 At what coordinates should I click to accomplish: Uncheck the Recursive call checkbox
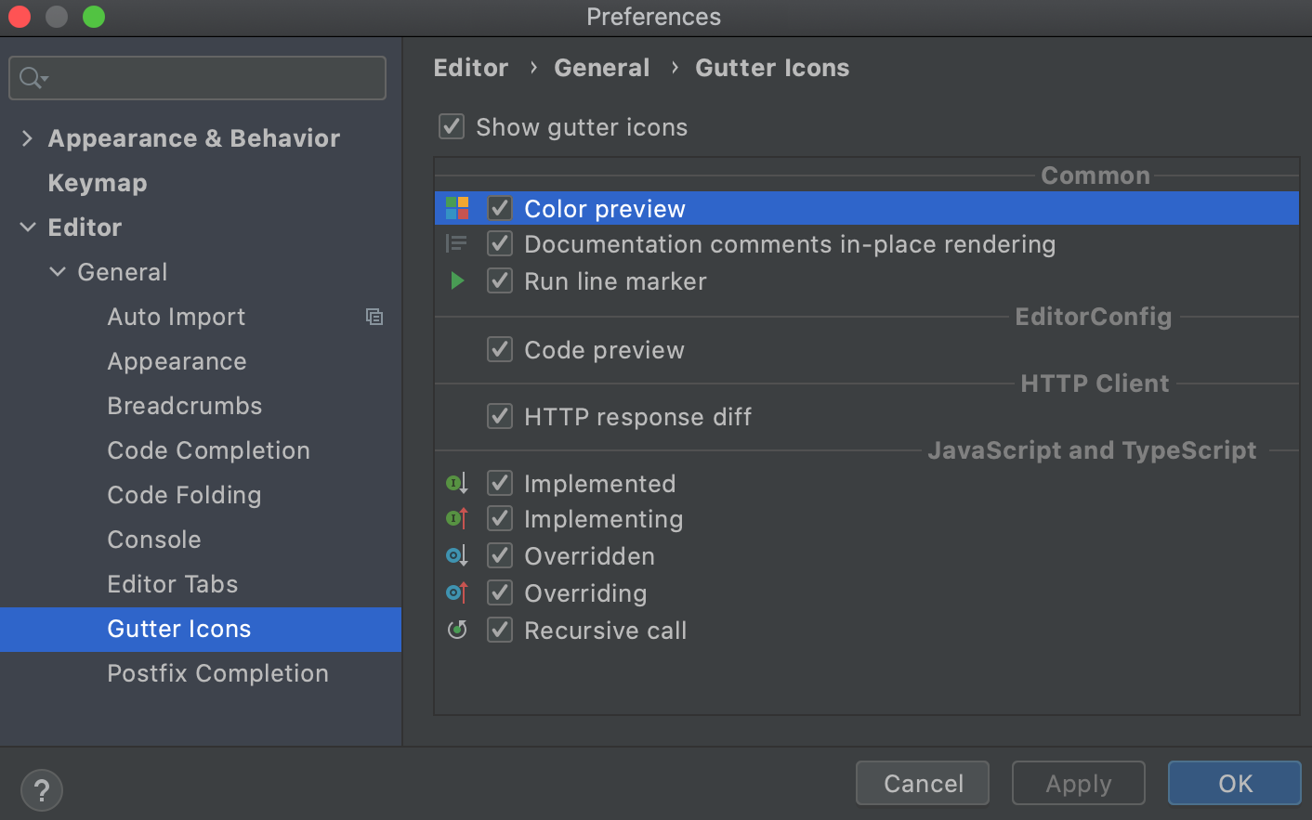click(500, 630)
